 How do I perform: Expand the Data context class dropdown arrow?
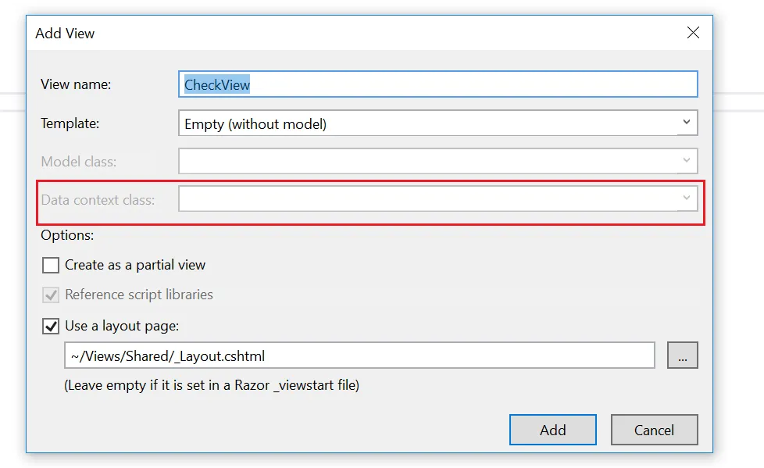click(x=686, y=198)
